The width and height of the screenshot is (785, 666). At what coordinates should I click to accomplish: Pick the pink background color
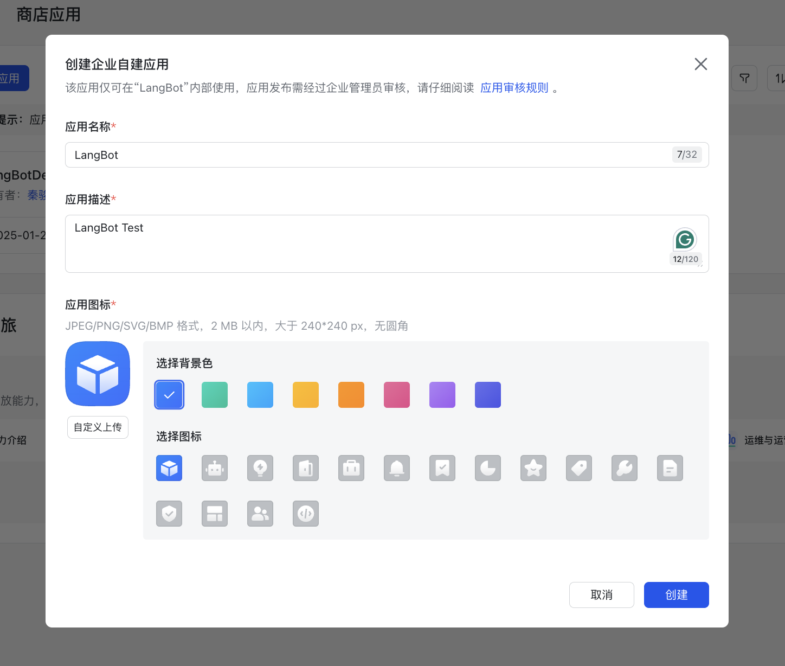(x=397, y=395)
